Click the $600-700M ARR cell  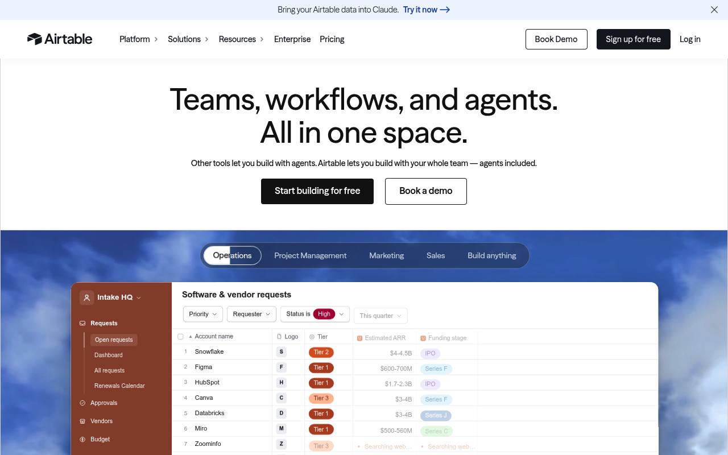[x=396, y=369]
